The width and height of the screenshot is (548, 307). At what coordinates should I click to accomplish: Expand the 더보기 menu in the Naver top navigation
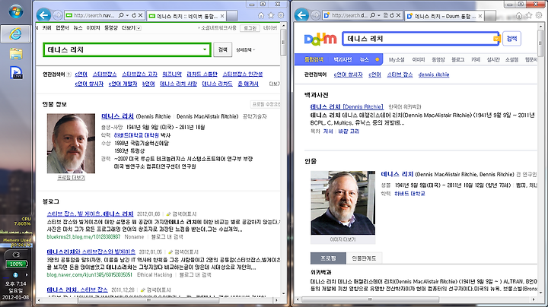pyautogui.click(x=132, y=28)
